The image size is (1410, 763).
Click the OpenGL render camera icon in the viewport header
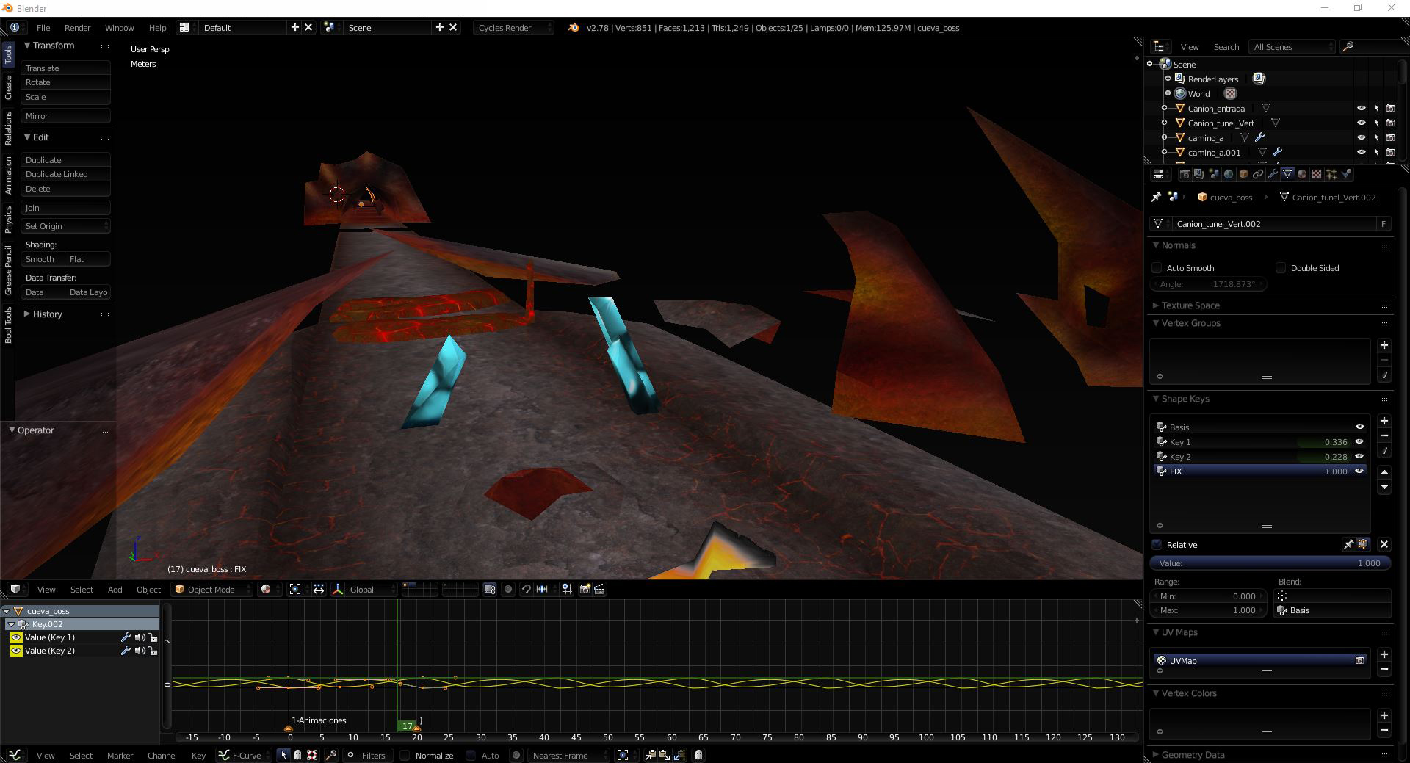[x=585, y=589]
